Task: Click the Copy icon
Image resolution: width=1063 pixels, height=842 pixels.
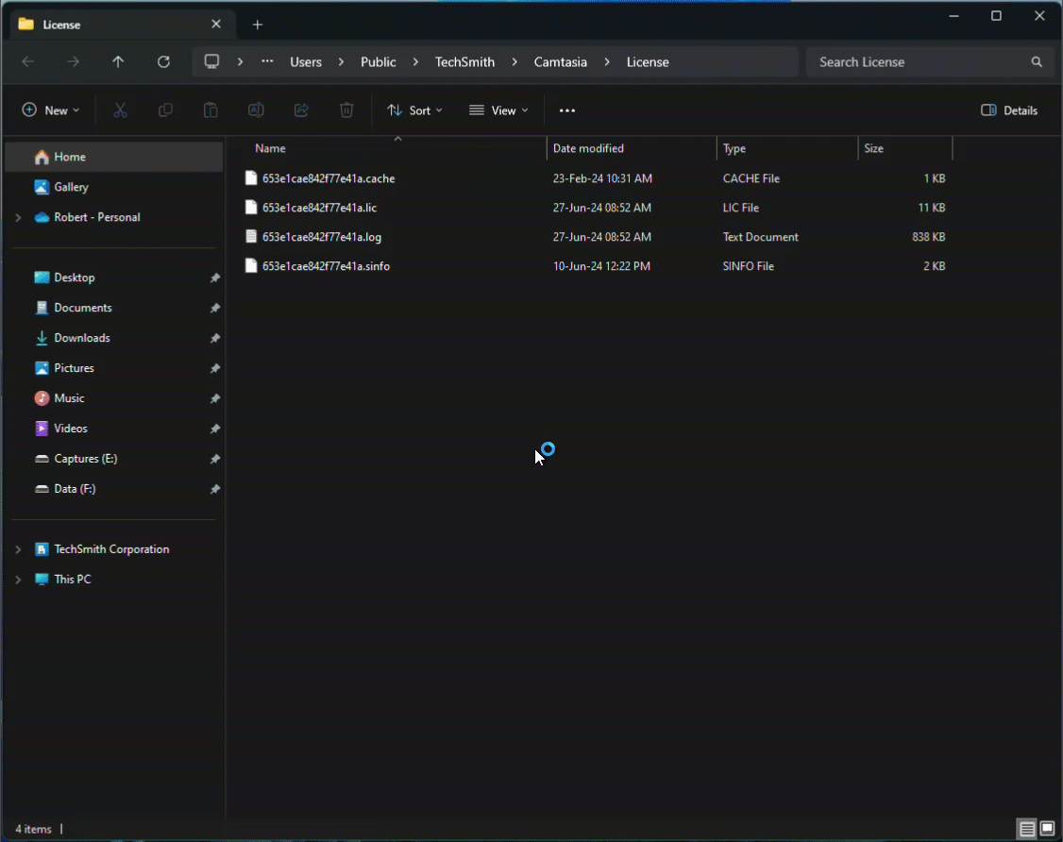Action: coord(165,109)
